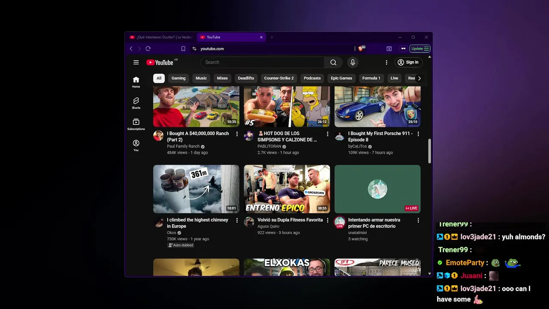Open YouTube settings three-dot menu

point(386,62)
